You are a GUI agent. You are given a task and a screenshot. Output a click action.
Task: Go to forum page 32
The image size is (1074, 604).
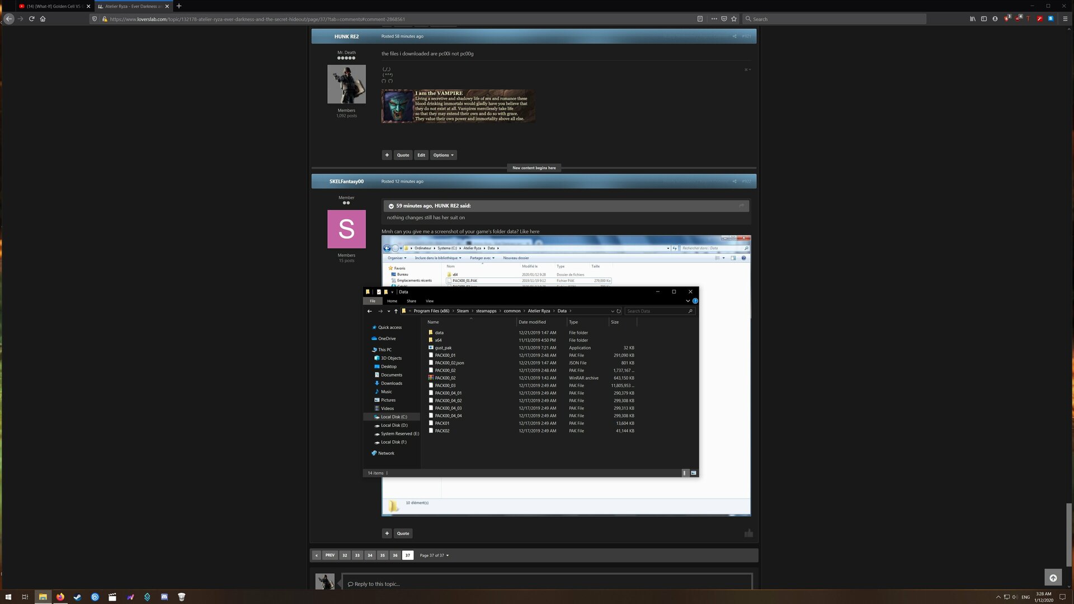click(x=345, y=555)
